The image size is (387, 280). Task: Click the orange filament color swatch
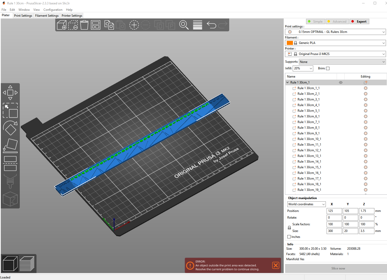(x=290, y=43)
